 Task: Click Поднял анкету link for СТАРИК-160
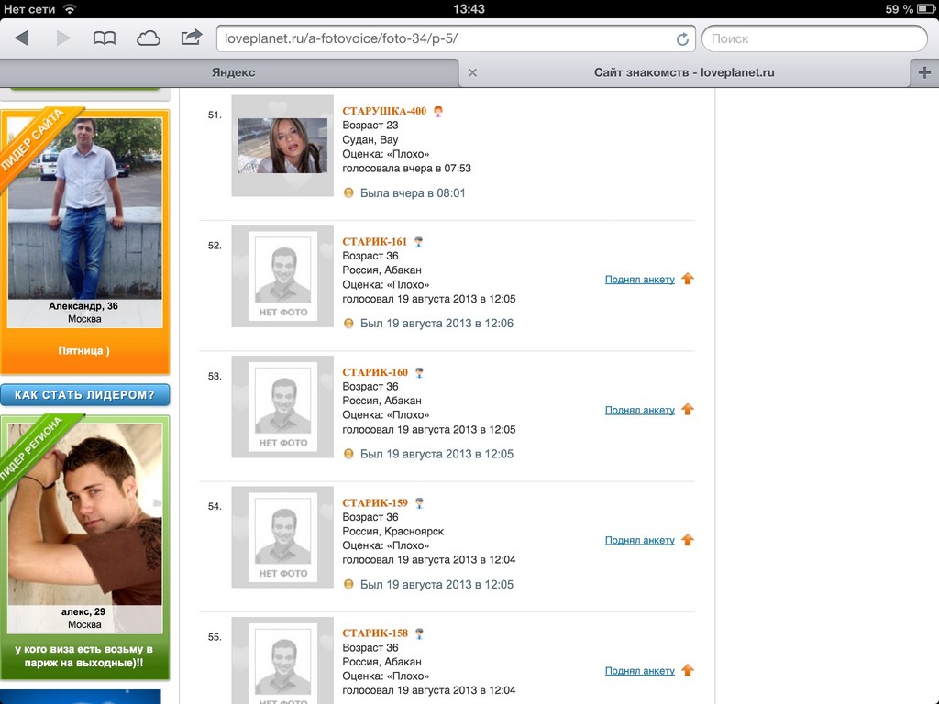pyautogui.click(x=639, y=410)
